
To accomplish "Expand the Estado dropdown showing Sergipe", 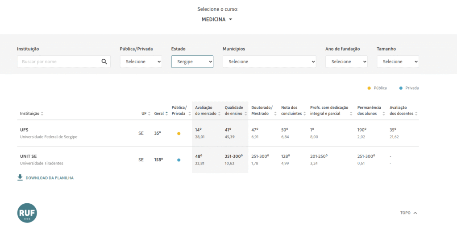I will 192,62.
